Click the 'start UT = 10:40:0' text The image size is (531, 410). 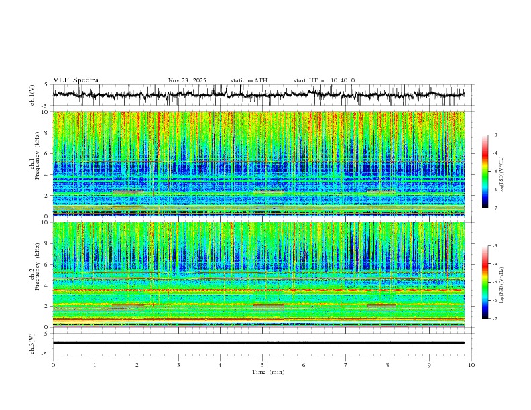pyautogui.click(x=324, y=80)
